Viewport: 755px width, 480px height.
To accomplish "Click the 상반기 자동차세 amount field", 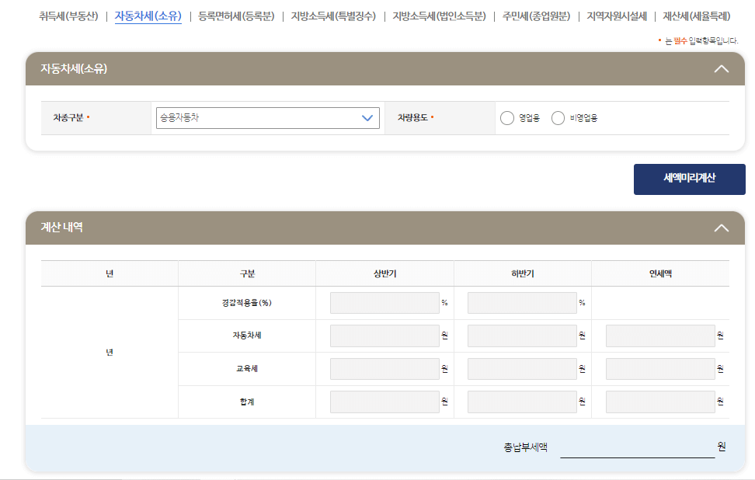I will [x=384, y=336].
